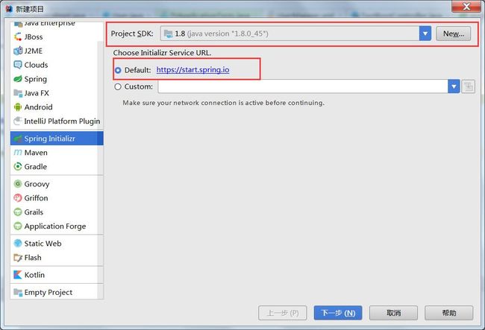
Task: Click the IntelliJ Platform Plugin icon
Action: (x=18, y=121)
